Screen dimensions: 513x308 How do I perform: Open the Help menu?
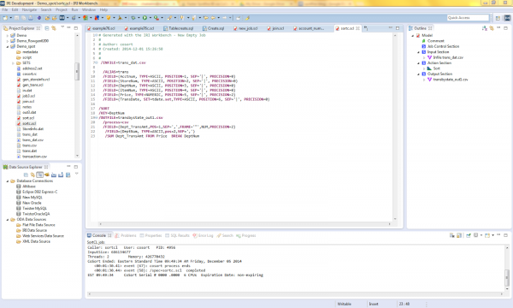(x=103, y=9)
